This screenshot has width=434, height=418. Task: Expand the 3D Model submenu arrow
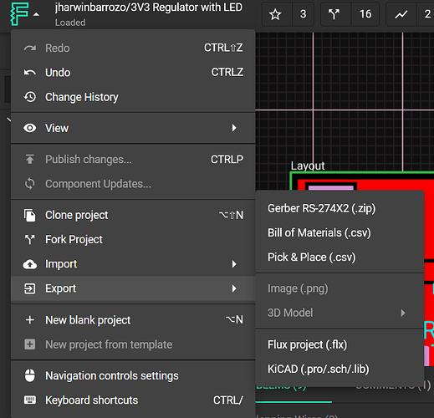coord(403,313)
